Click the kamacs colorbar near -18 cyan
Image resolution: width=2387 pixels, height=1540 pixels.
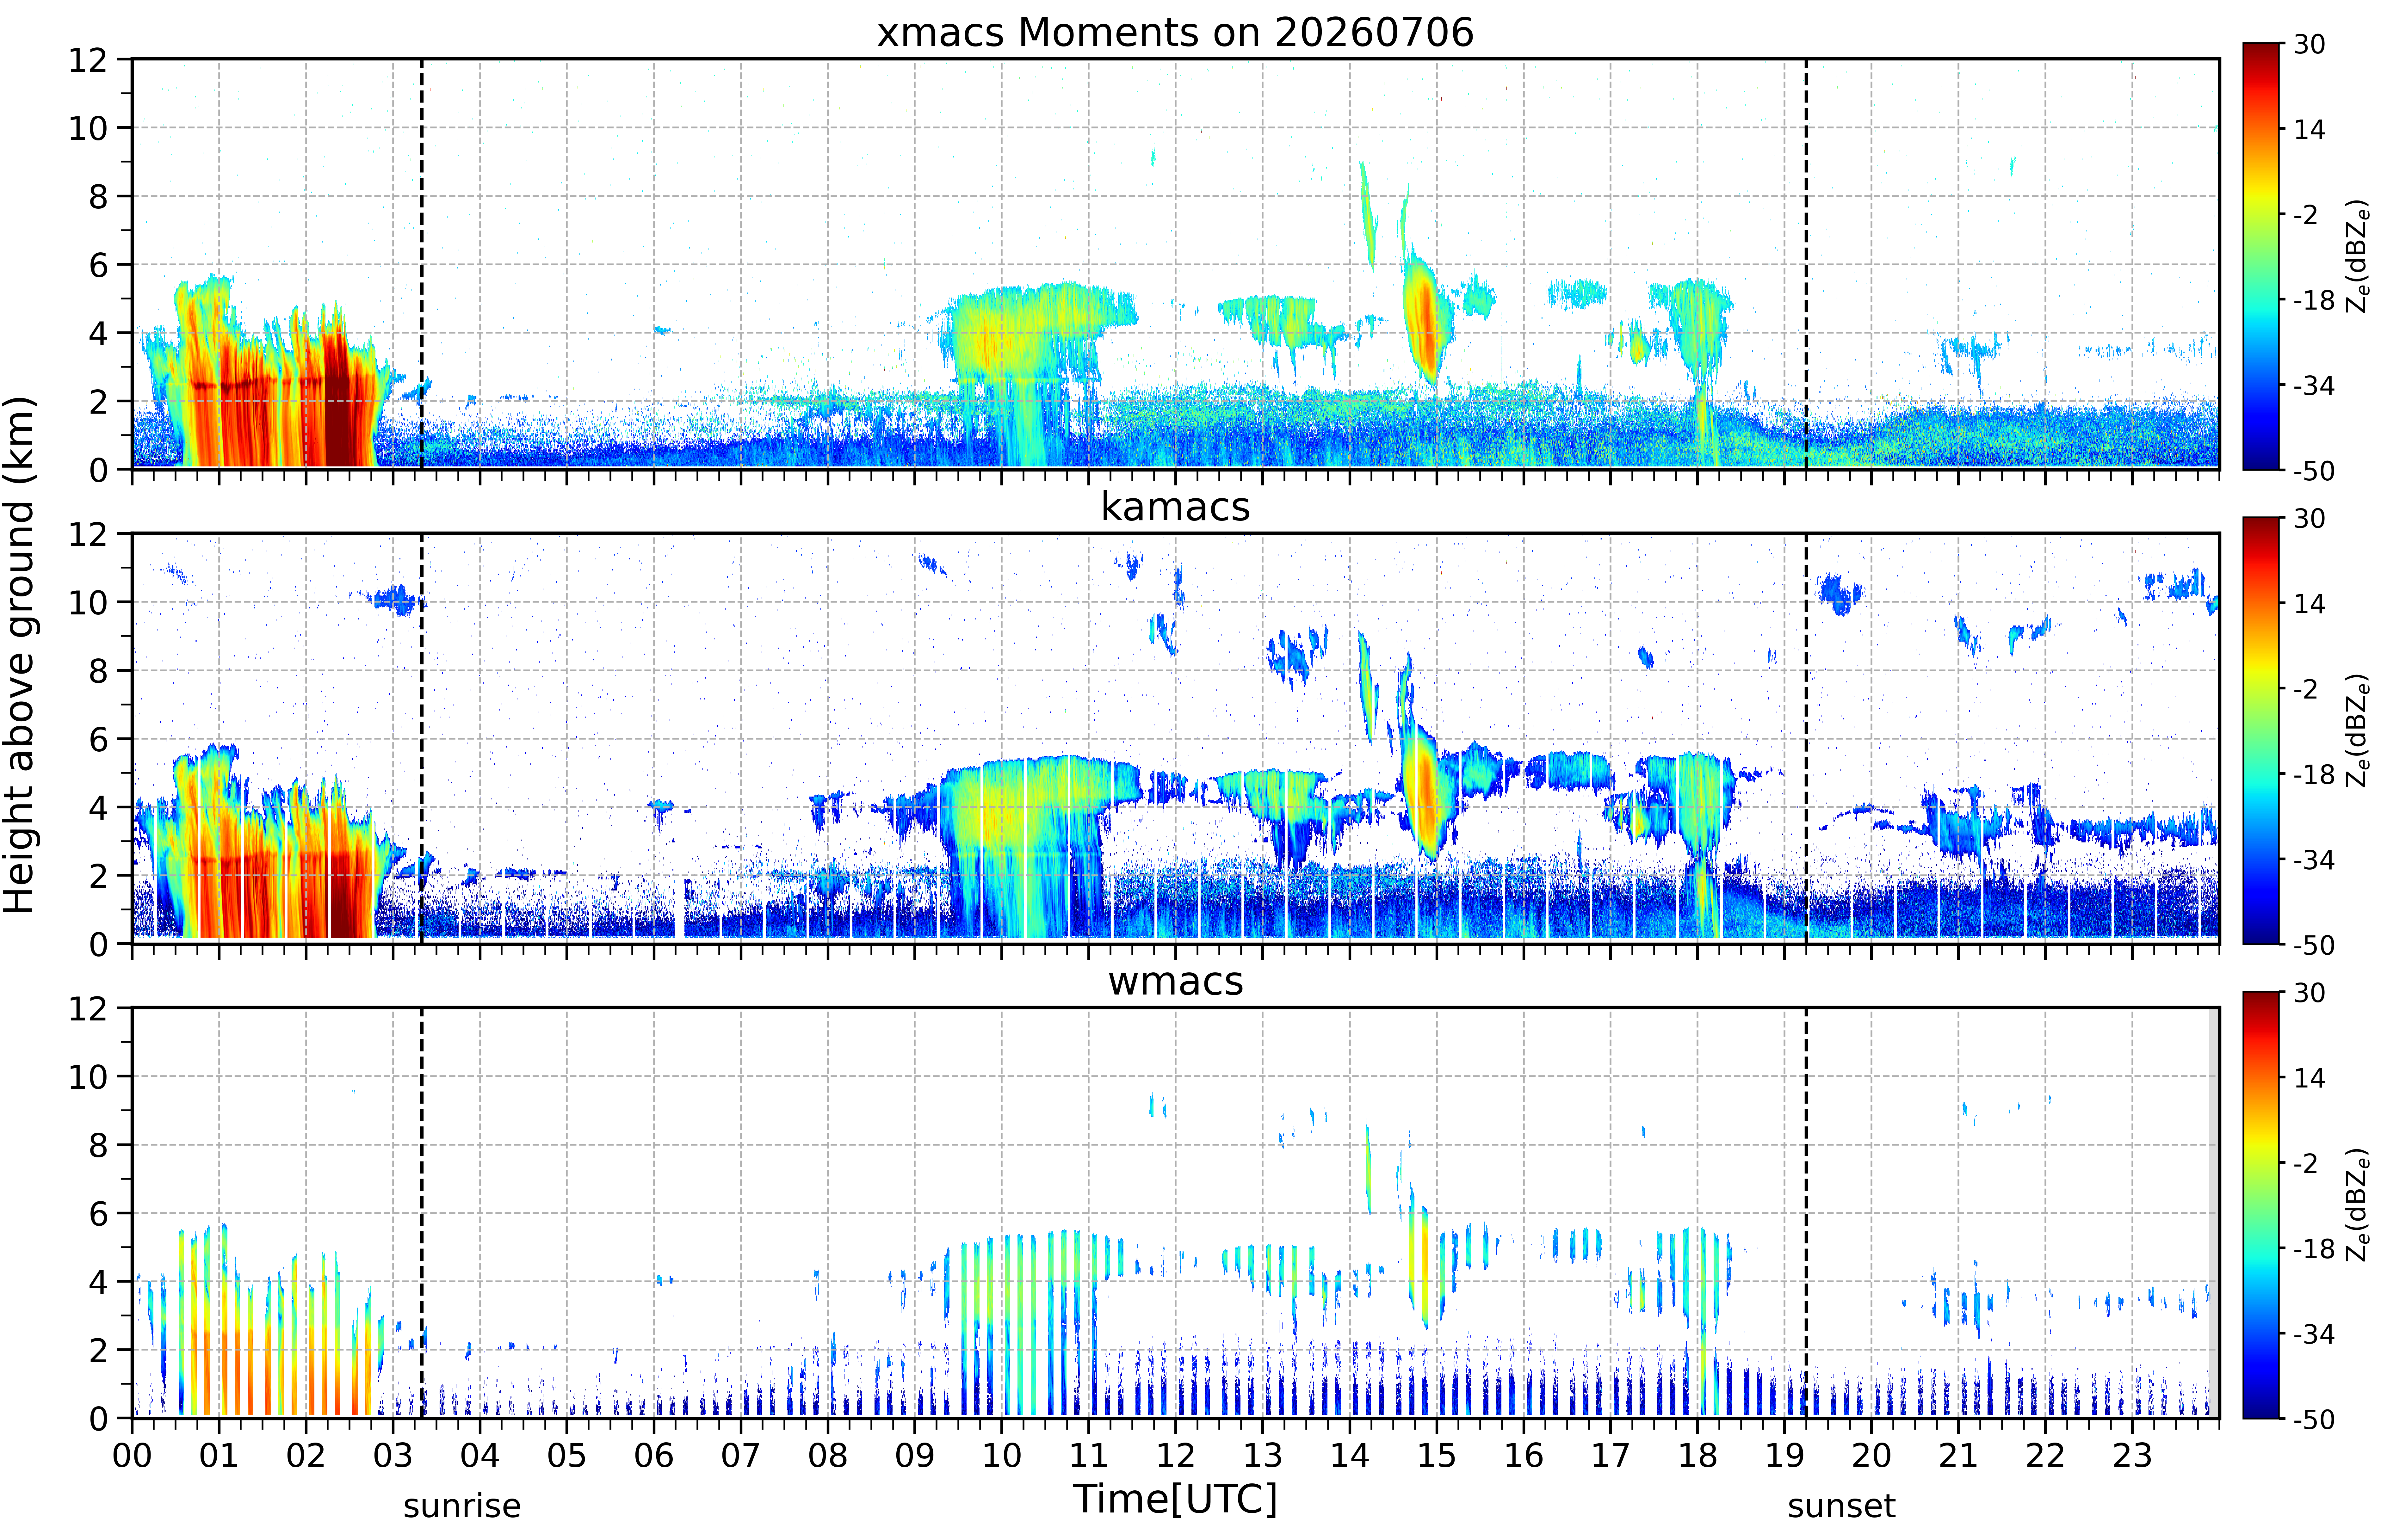(2260, 774)
